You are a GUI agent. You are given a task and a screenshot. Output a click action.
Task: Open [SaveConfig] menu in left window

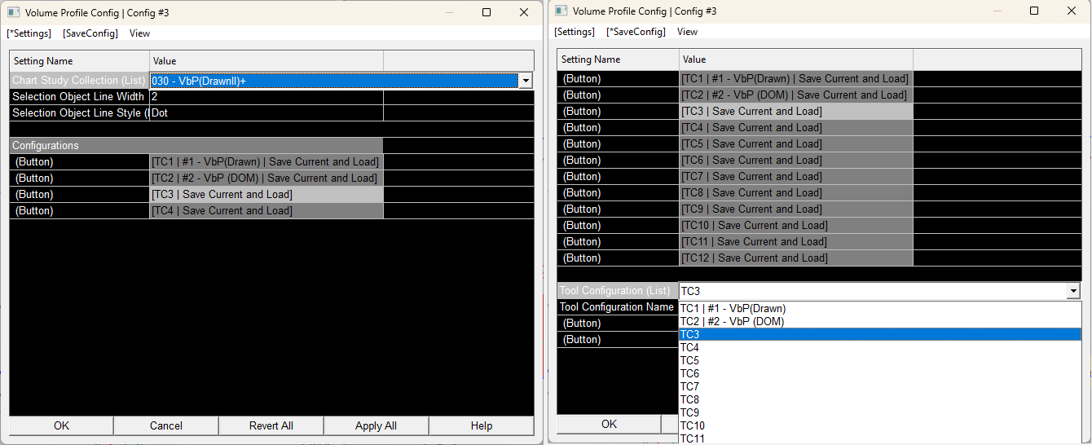pyautogui.click(x=90, y=33)
